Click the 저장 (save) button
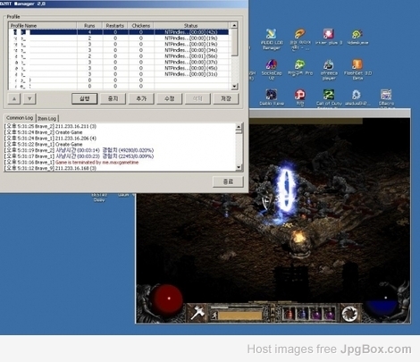420x362 pixels. [x=226, y=98]
